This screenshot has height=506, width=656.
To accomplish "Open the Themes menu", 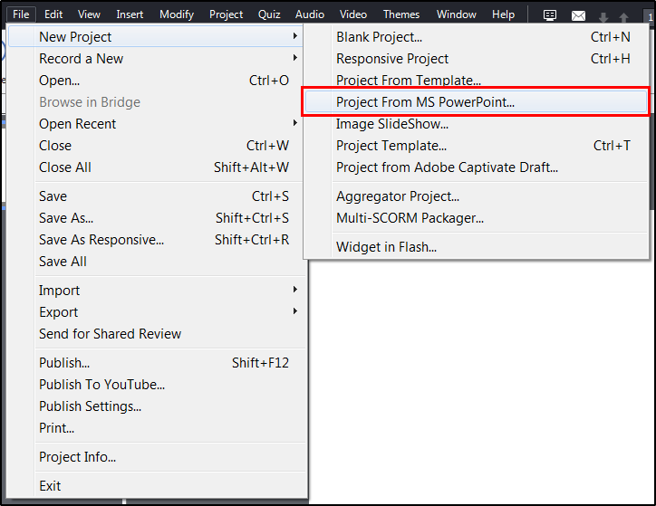I will [x=400, y=14].
